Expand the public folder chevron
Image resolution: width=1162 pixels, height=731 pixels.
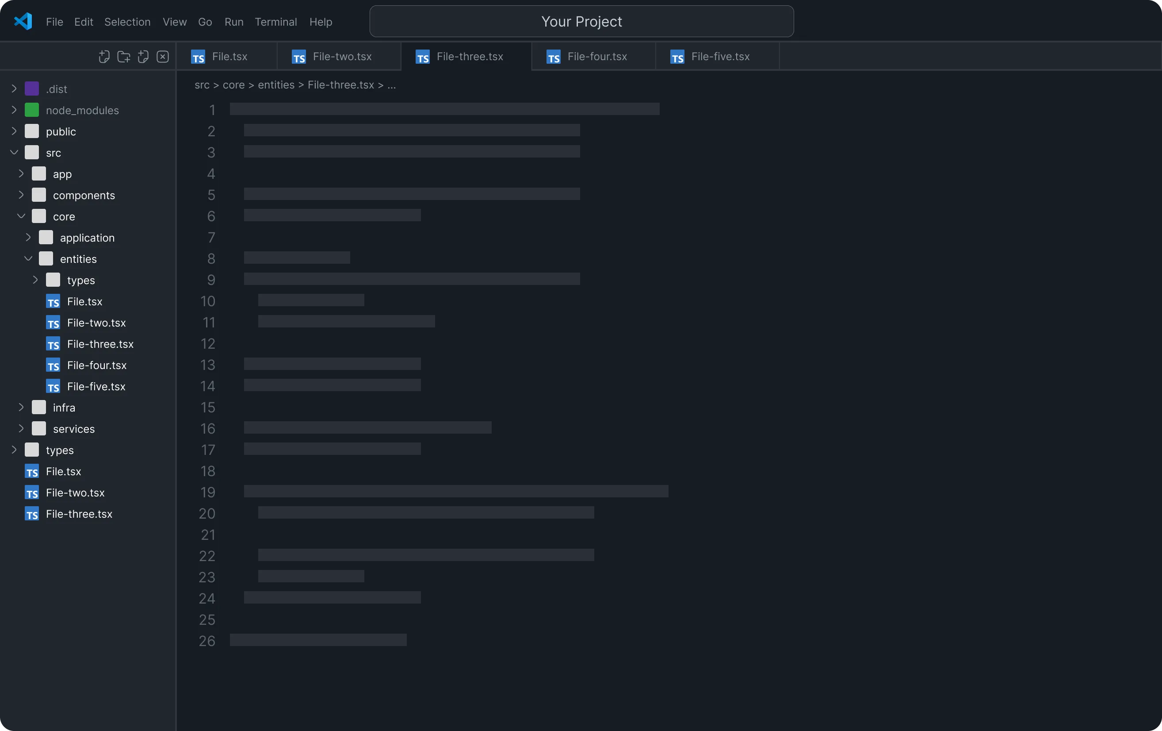click(14, 131)
